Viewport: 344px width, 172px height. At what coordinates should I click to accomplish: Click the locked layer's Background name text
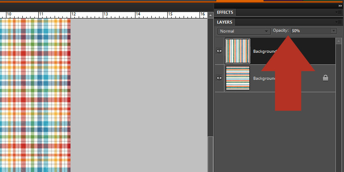[x=264, y=78]
